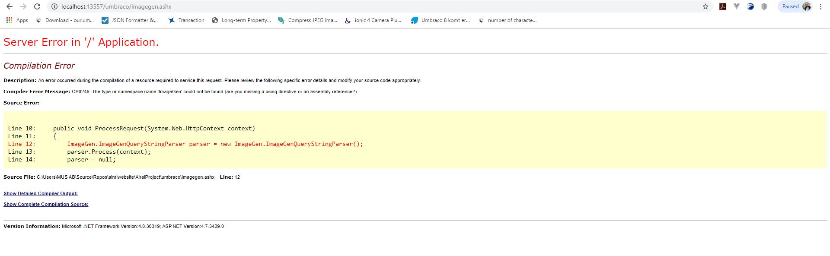Reload the current page
Image resolution: width=830 pixels, height=256 pixels.
[x=37, y=6]
